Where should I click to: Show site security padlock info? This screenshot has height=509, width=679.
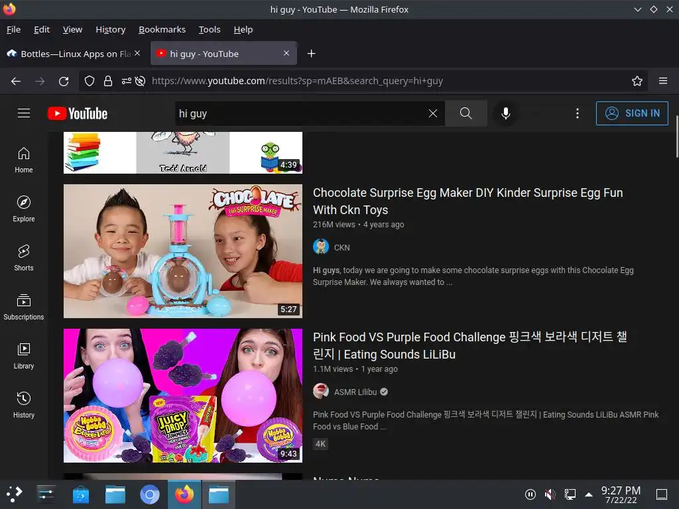coord(108,81)
